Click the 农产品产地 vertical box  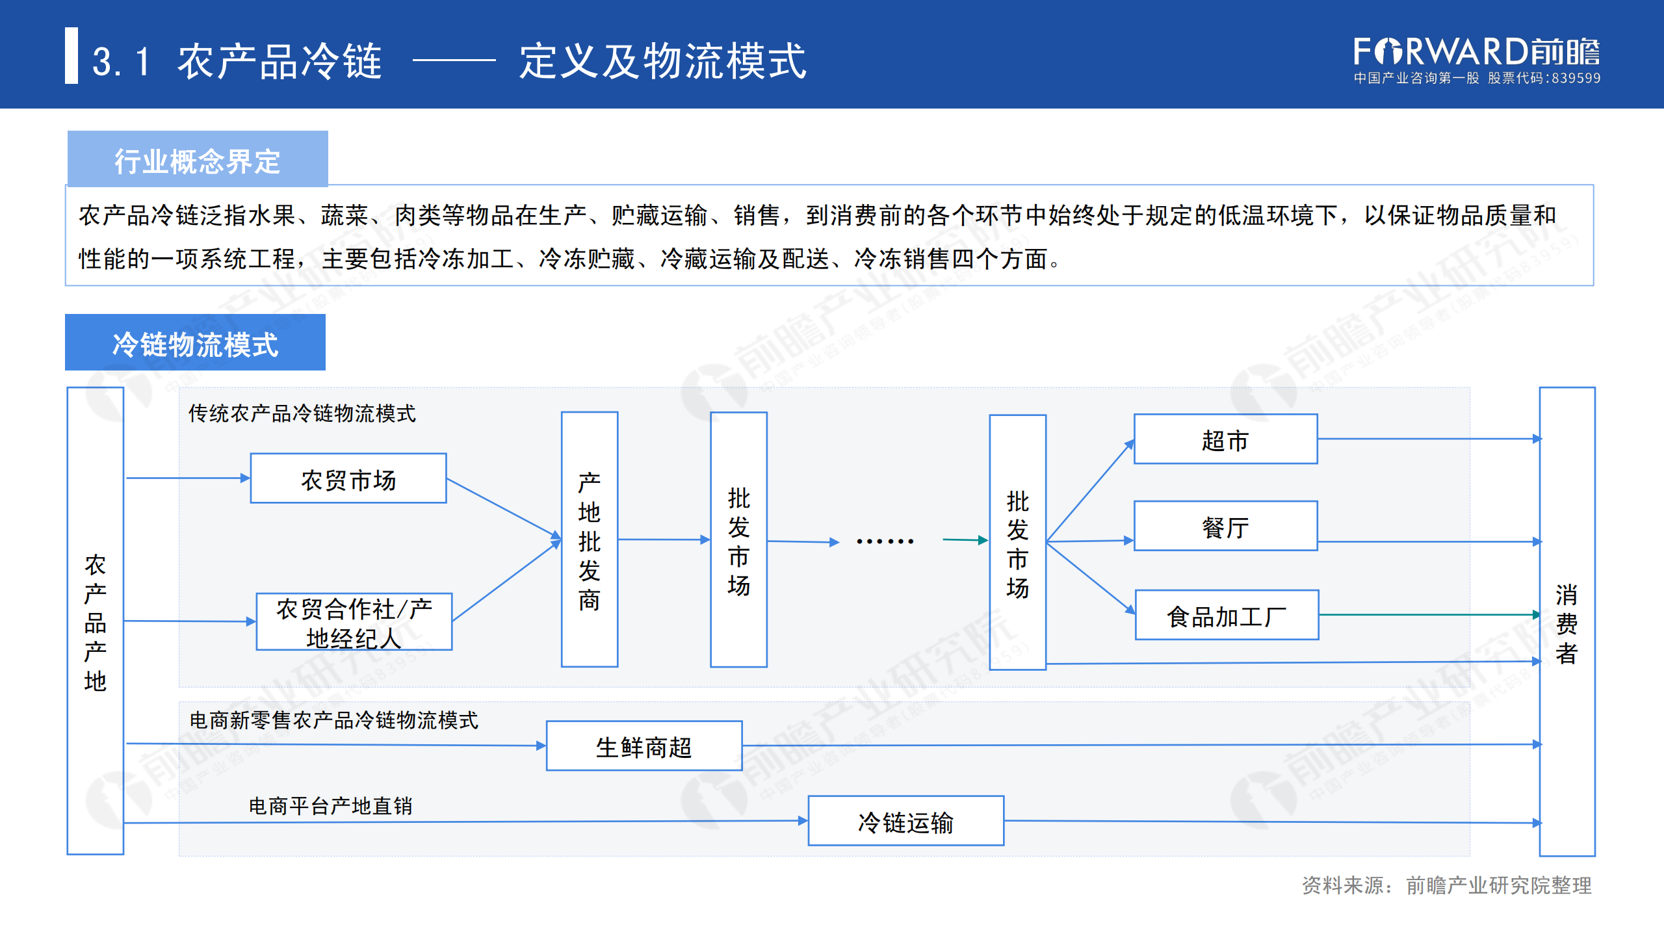point(96,621)
